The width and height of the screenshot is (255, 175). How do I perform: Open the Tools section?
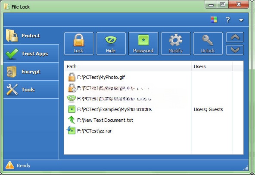click(x=31, y=90)
